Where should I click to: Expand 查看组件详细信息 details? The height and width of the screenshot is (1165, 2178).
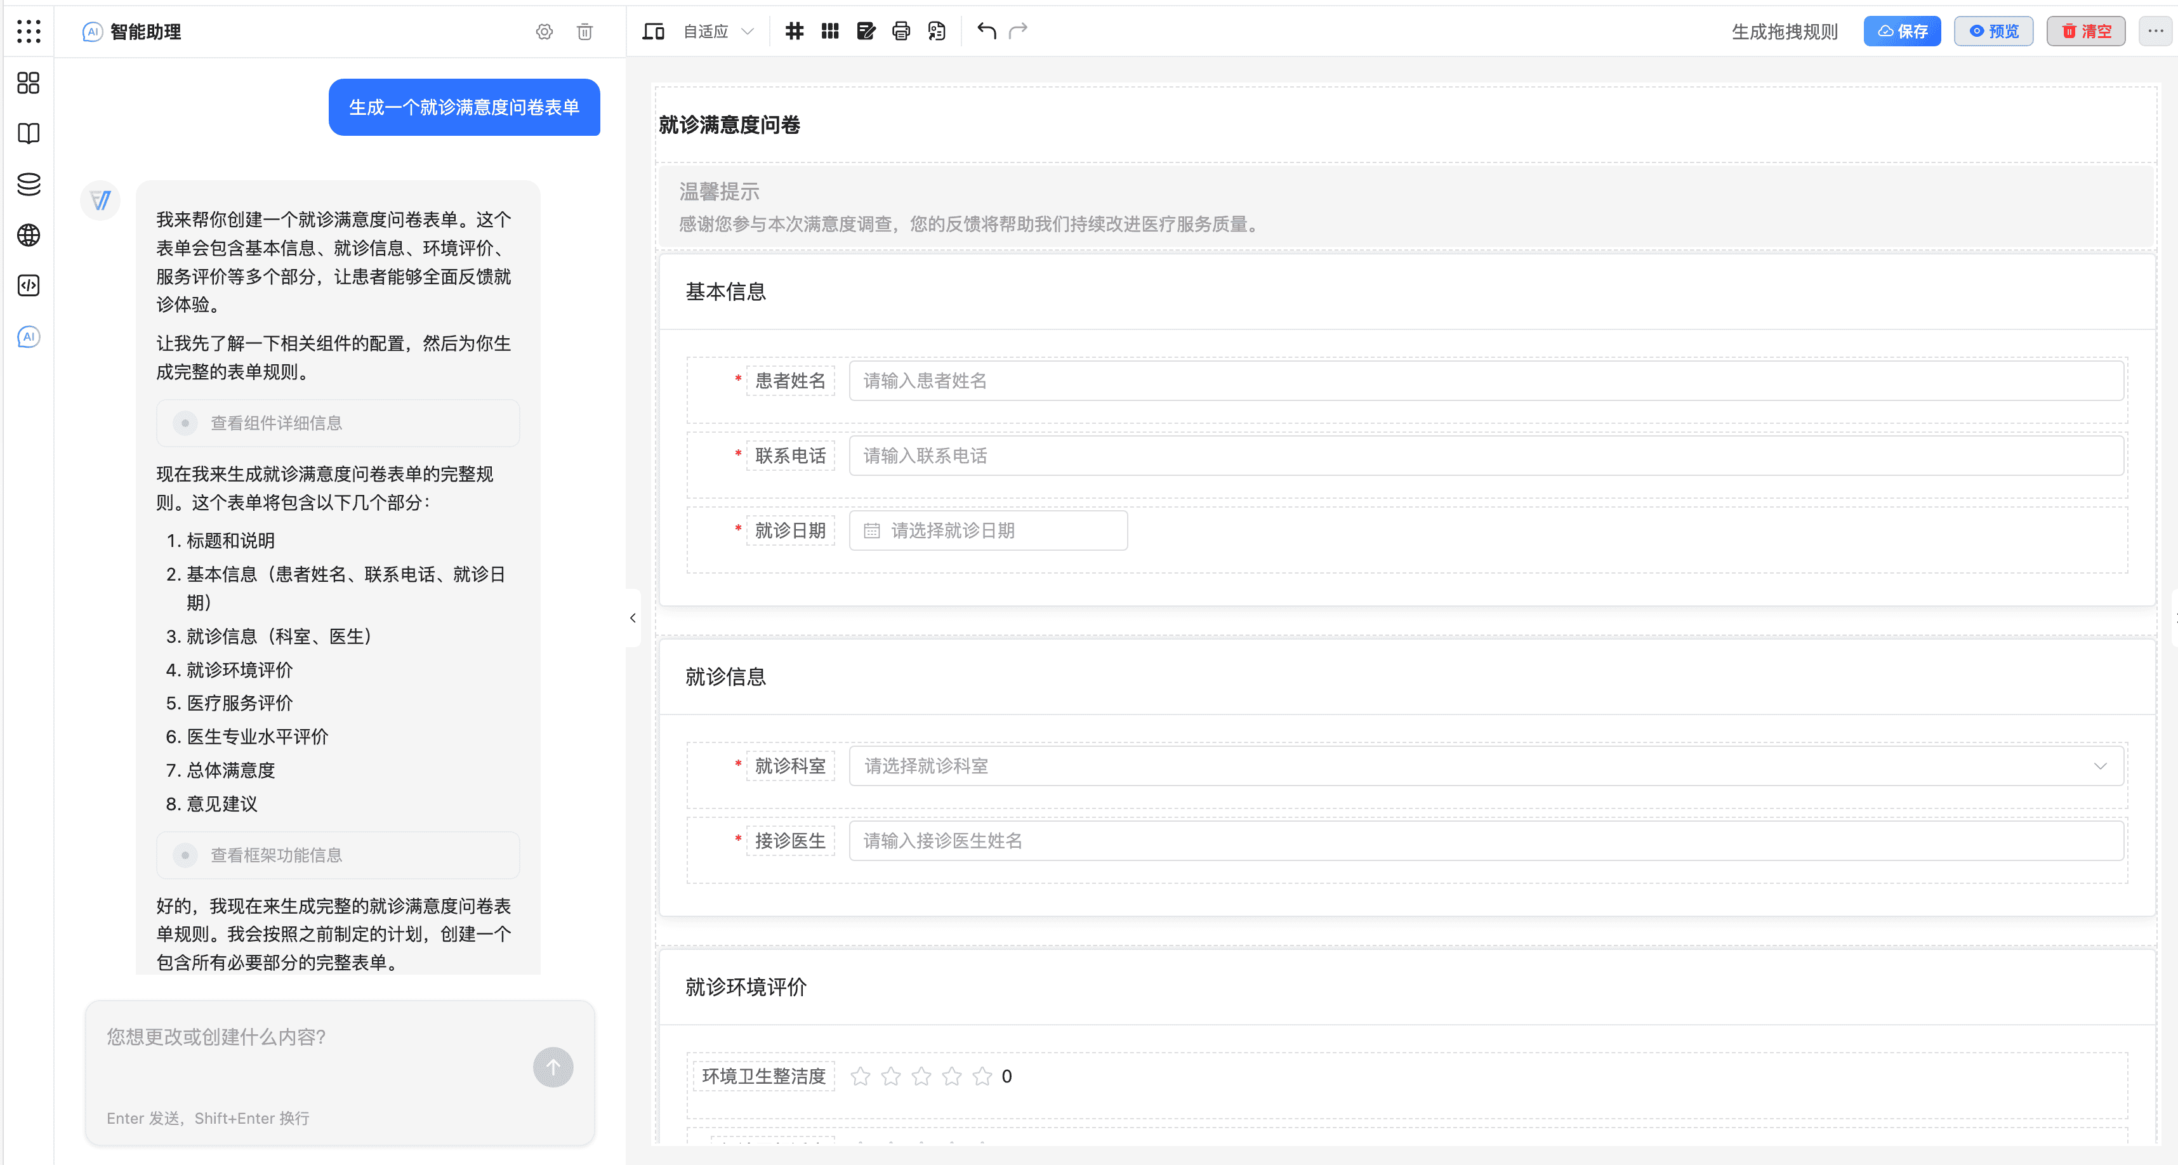tap(338, 423)
